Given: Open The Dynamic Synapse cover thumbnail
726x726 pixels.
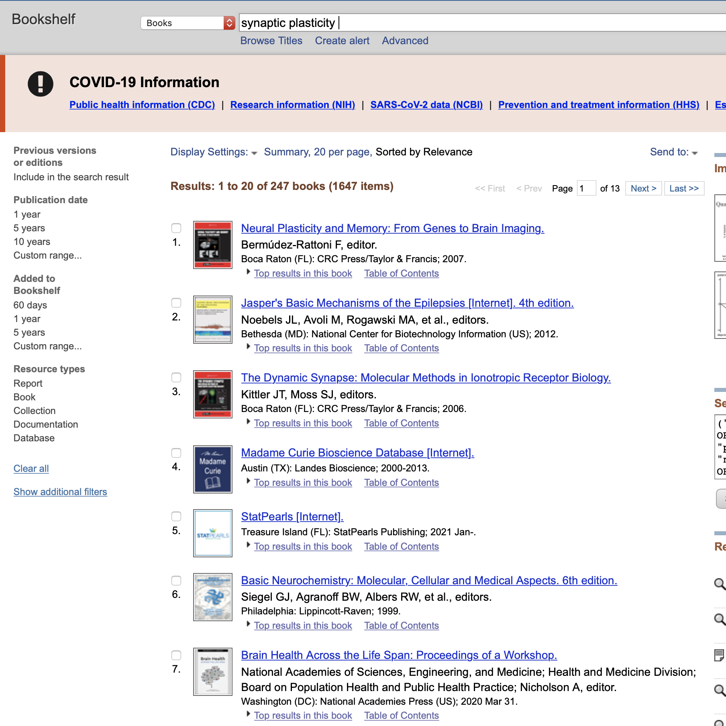Looking at the screenshot, I should click(213, 394).
